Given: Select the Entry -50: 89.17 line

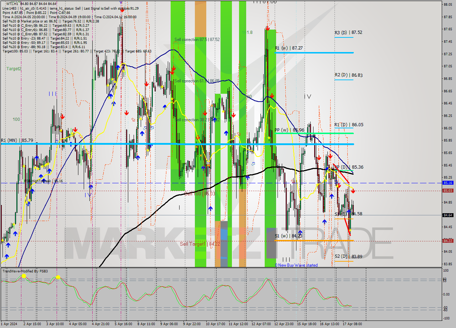Looking at the screenshot, I should point(45,42).
